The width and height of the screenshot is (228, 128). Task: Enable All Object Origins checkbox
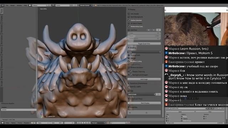point(129,23)
